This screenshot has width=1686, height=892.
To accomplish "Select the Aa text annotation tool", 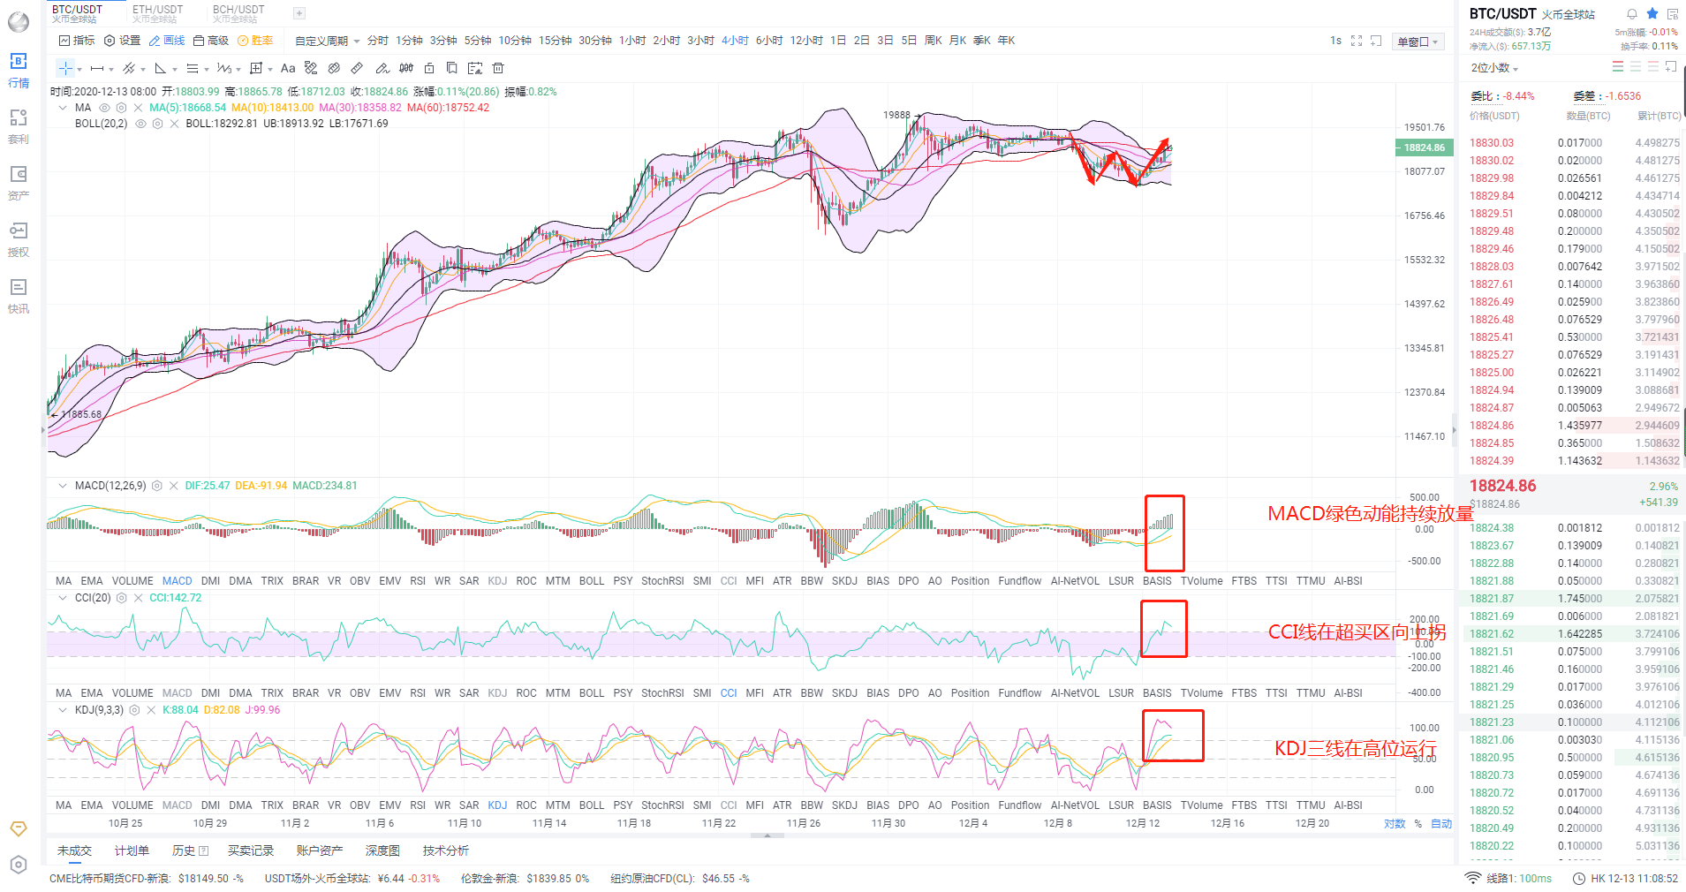I will pos(287,68).
